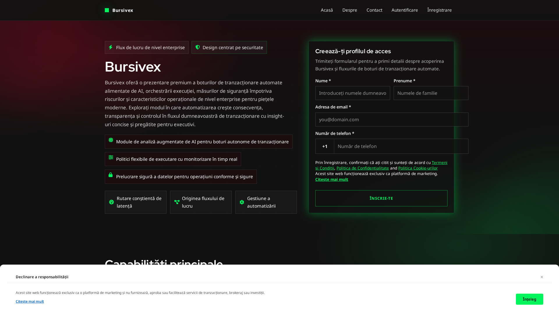The height and width of the screenshot is (314, 559).
Task: Click Citește mai mult in the disclaimer banner
Action: tap(30, 301)
